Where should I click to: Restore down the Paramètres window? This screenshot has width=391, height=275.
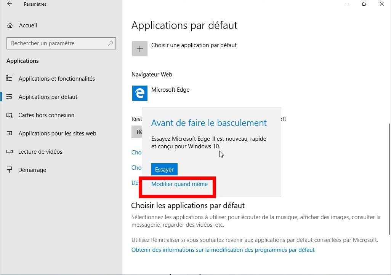click(x=364, y=4)
